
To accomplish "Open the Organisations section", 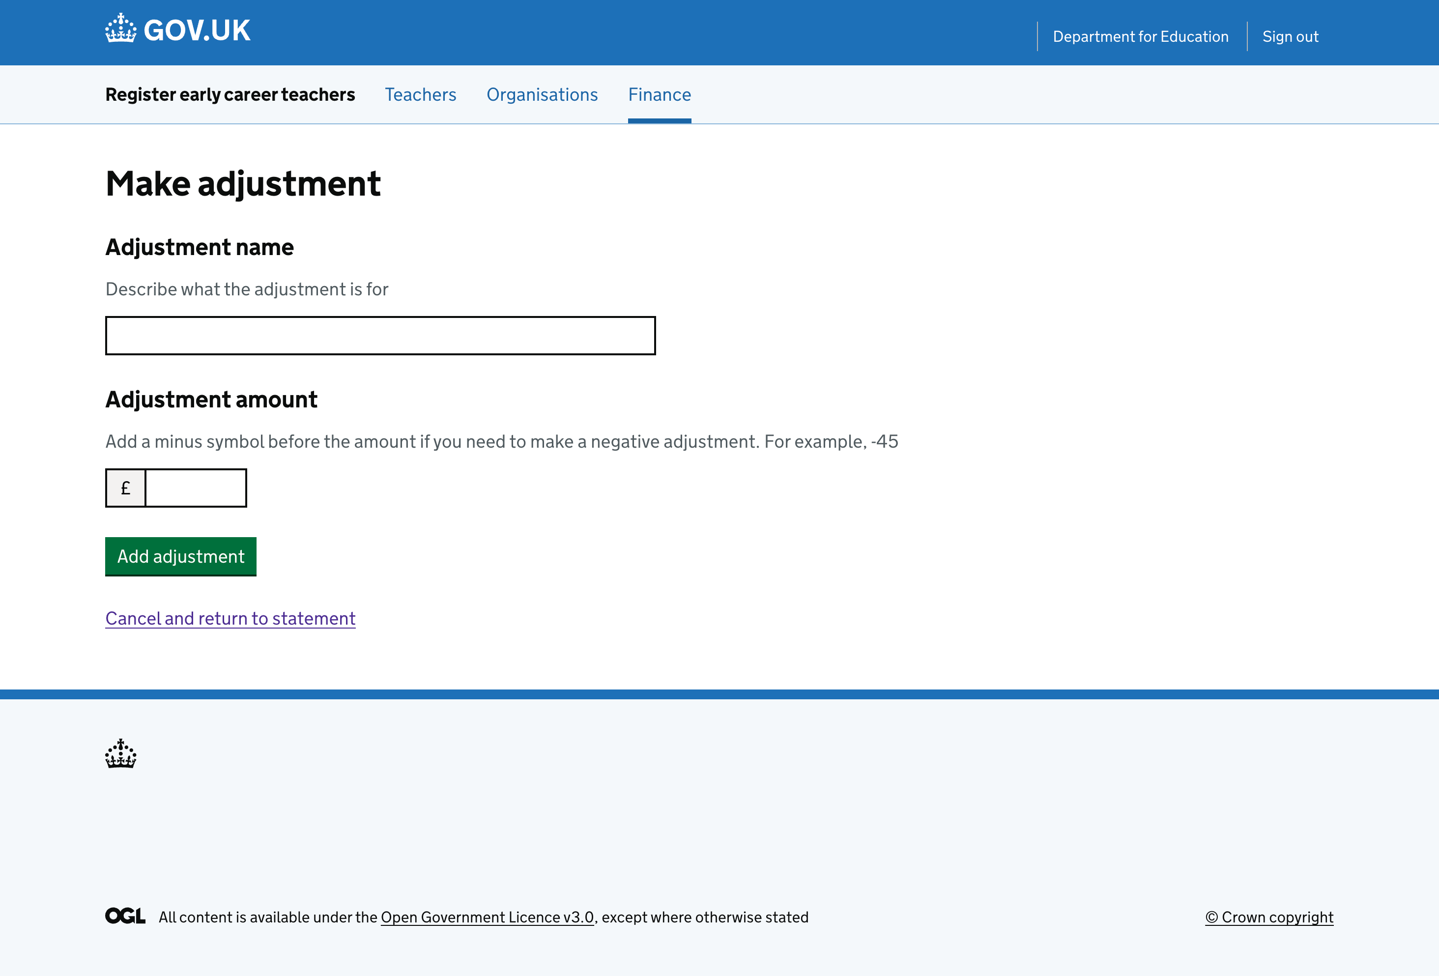I will point(542,94).
